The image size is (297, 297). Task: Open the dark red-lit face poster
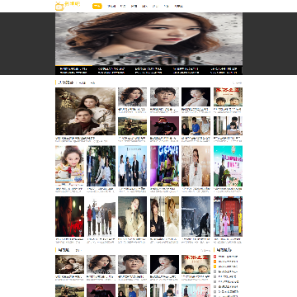tap(69, 216)
